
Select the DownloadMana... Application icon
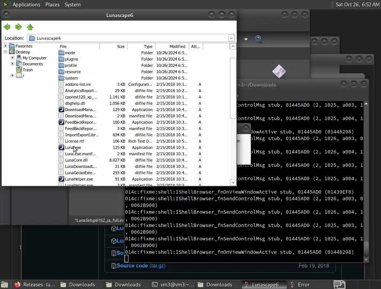[61, 110]
